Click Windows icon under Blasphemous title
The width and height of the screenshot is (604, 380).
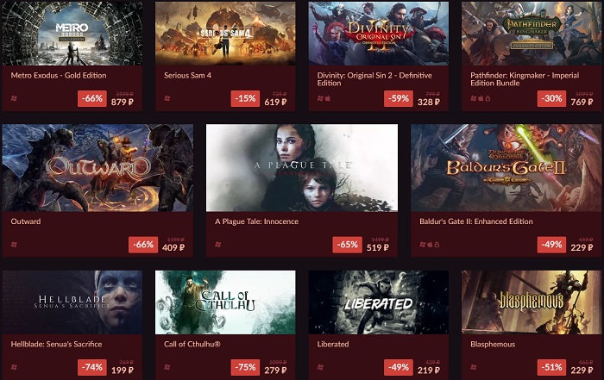click(x=474, y=367)
